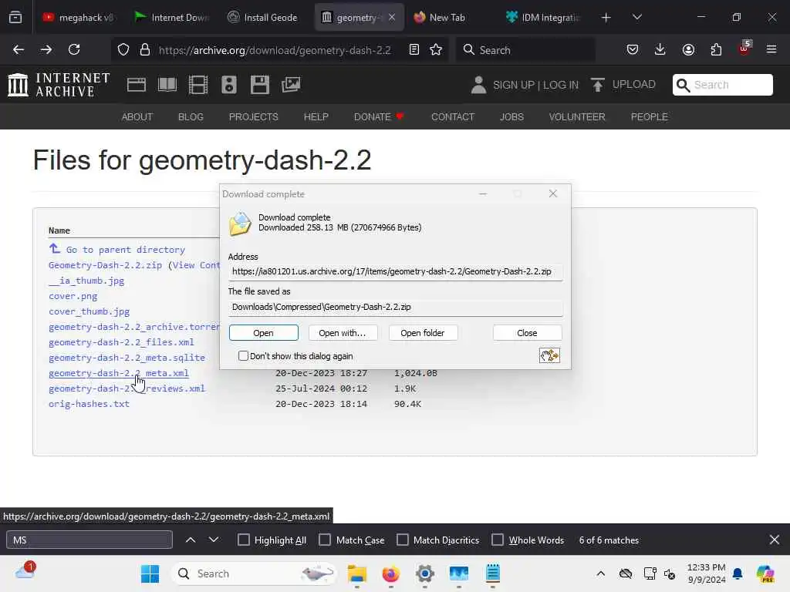Click the browser forward arrow
The width and height of the screenshot is (790, 592).
46,50
